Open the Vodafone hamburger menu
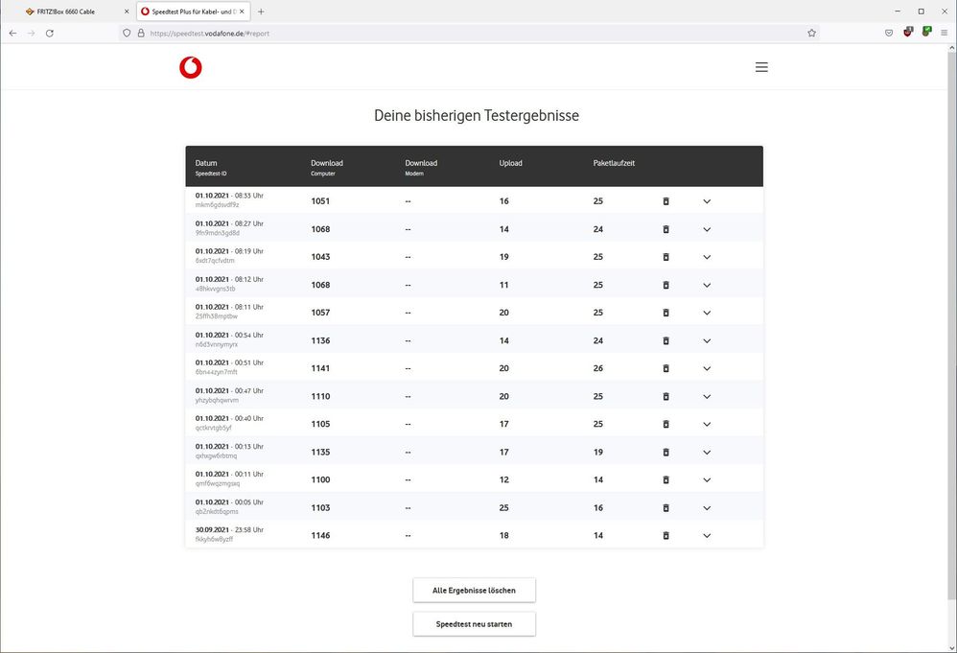This screenshot has width=957, height=653. coord(761,67)
